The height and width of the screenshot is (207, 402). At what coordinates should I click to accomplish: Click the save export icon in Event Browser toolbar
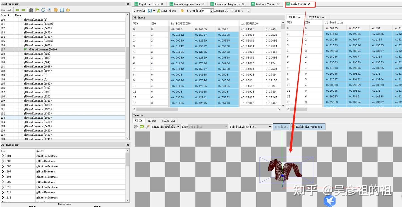pos(62,10)
